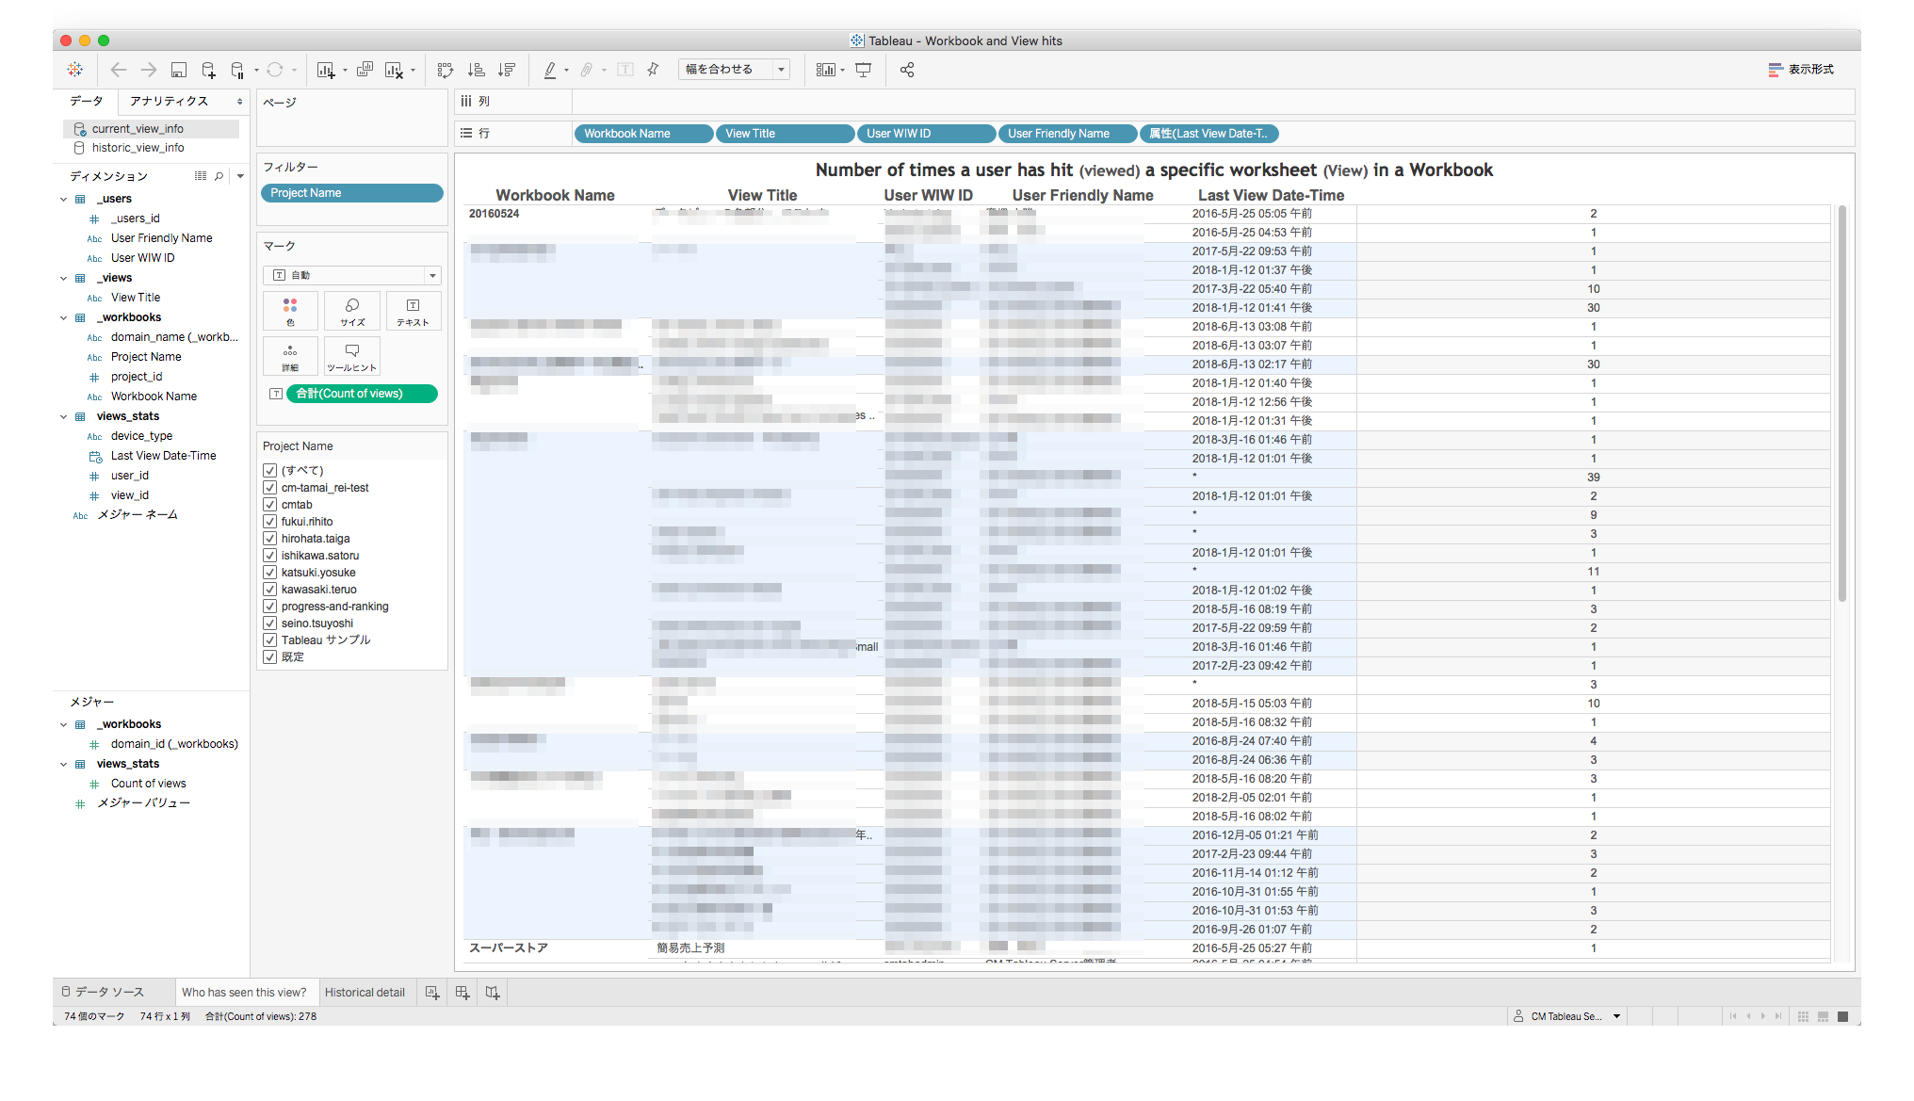Select the Swap Rows and Columns icon
1914x1101 pixels.
[445, 69]
